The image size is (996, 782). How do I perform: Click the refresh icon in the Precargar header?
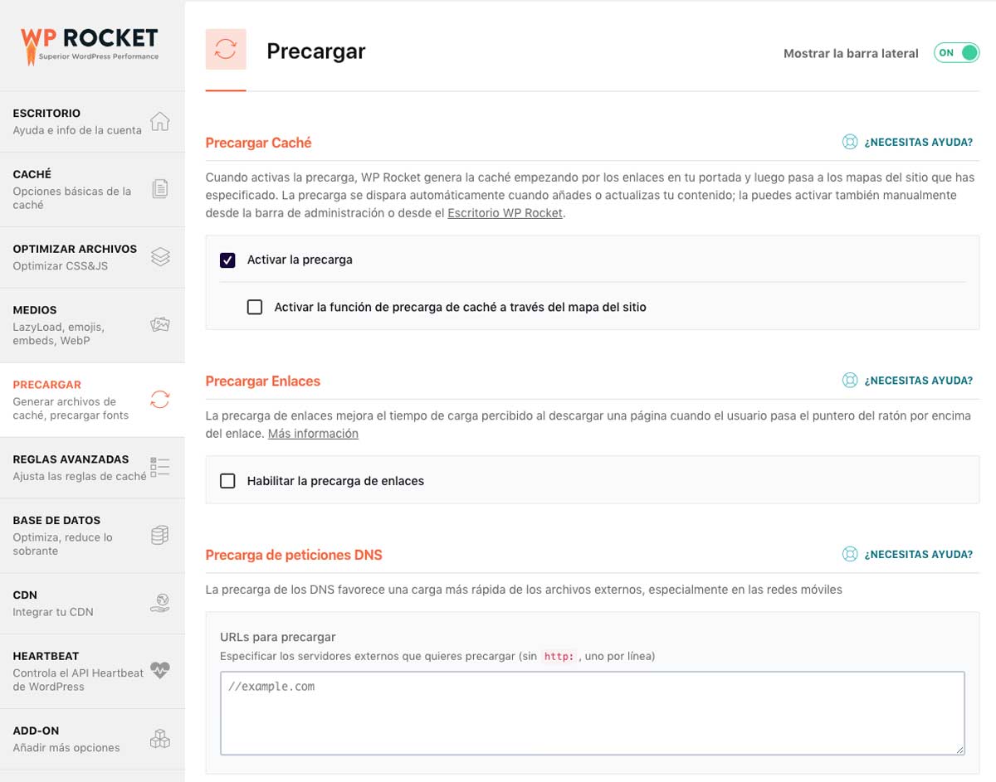click(226, 50)
